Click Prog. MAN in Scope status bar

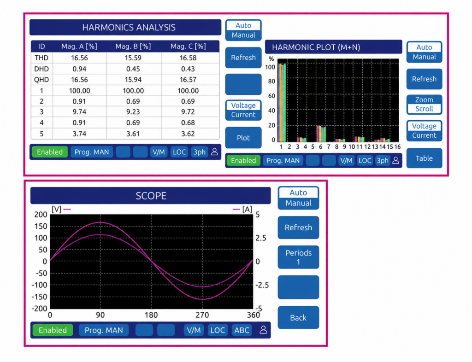tap(104, 330)
